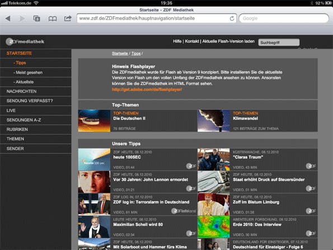The image size is (333, 250).
Task: Tap the battery indicator in status bar
Action: click(x=328, y=3)
